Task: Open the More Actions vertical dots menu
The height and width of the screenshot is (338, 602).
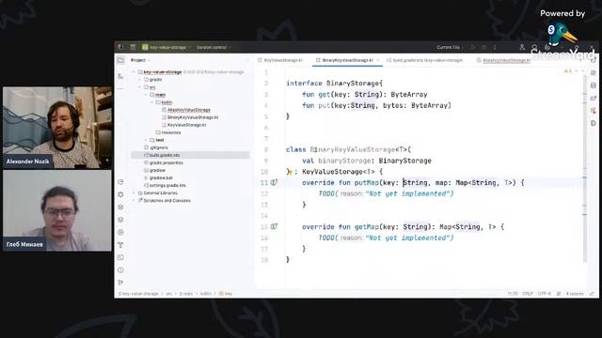Action: click(495, 47)
